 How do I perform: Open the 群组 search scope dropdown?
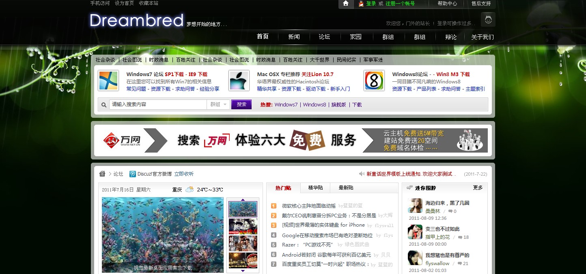click(219, 104)
